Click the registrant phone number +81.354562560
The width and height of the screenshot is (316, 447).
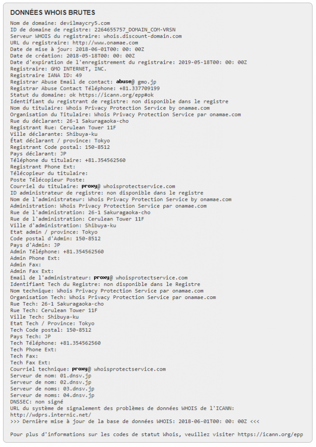tap(105, 160)
